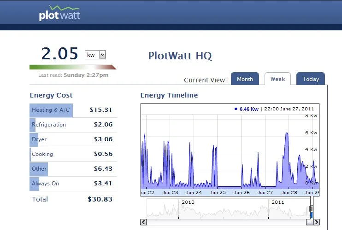
Task: Click the $6.43 Other cost value
Action: click(x=103, y=169)
